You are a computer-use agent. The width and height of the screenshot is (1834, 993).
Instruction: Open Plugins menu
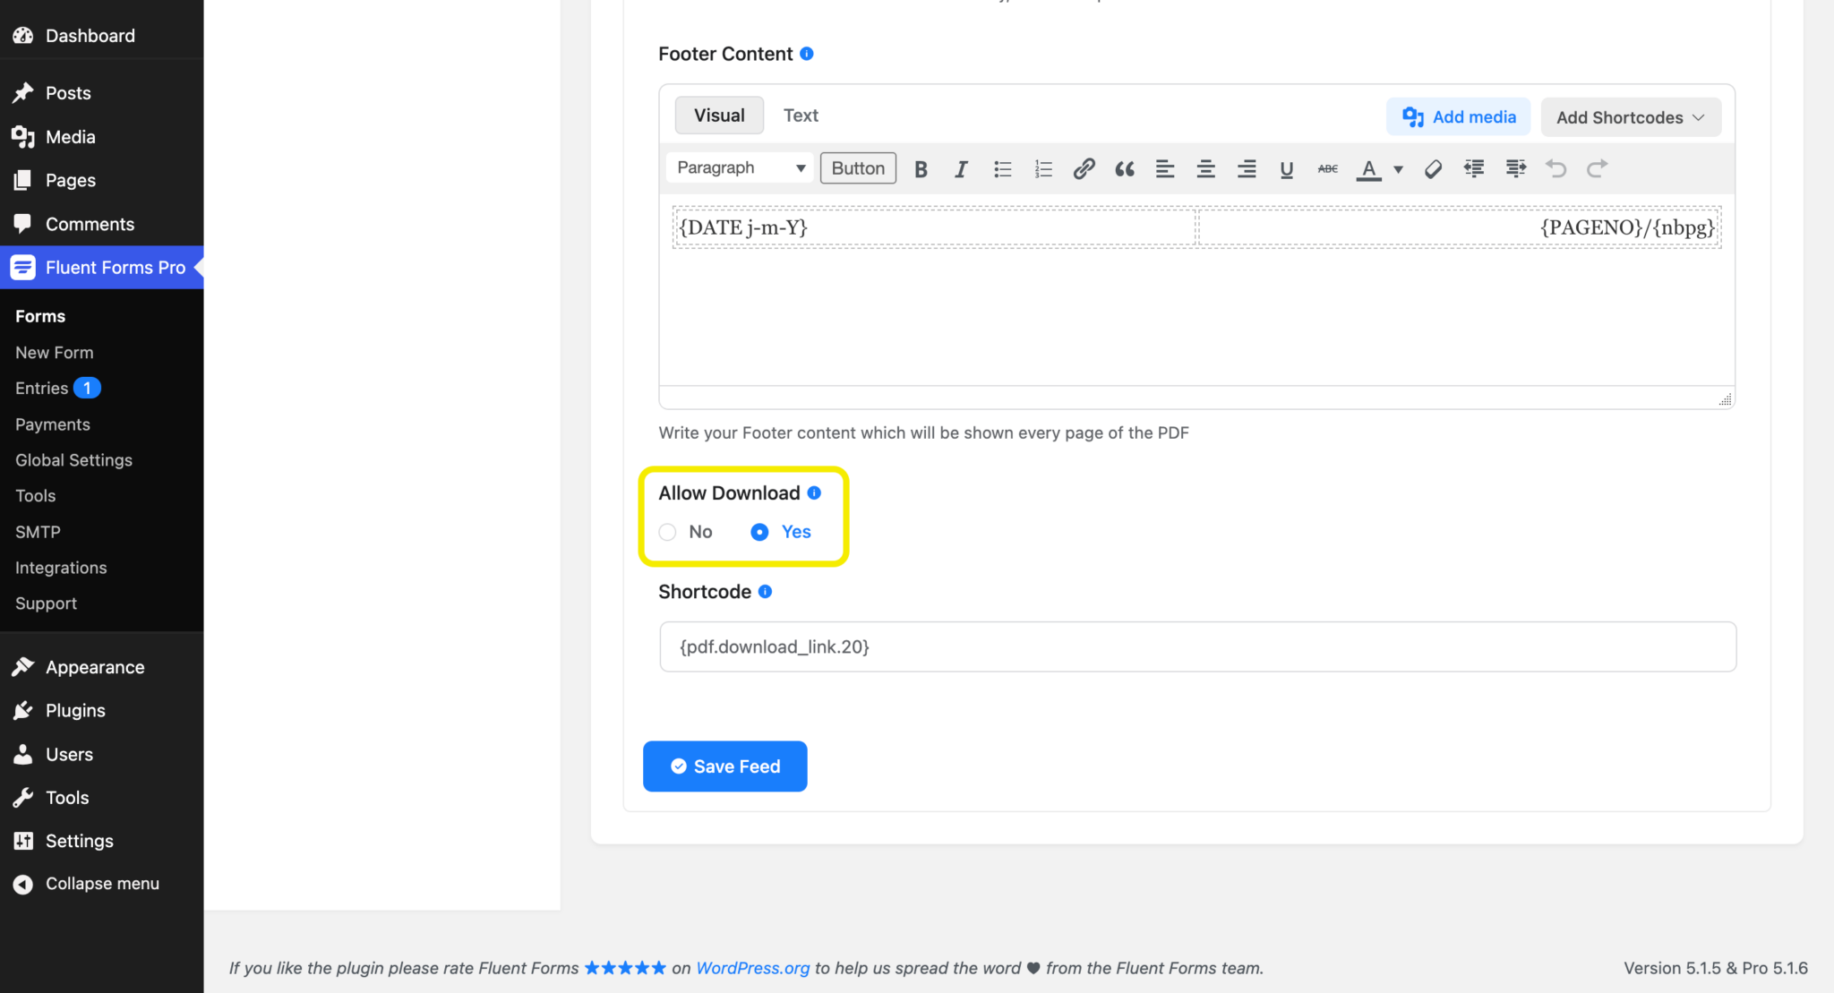[101, 710]
